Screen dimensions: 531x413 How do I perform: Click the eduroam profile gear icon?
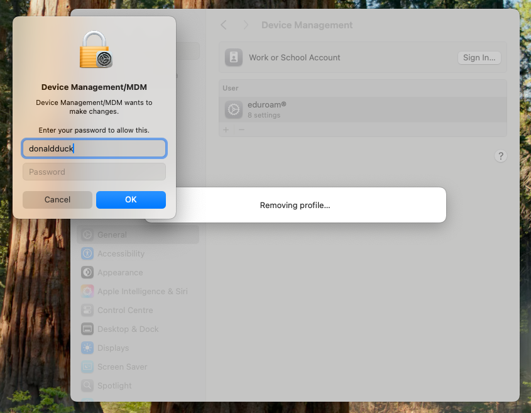click(234, 109)
